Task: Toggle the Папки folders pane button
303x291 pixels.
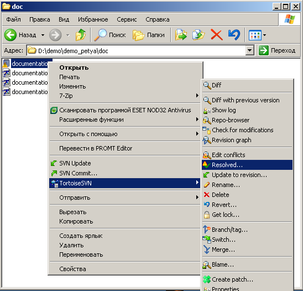Action: 149,35
